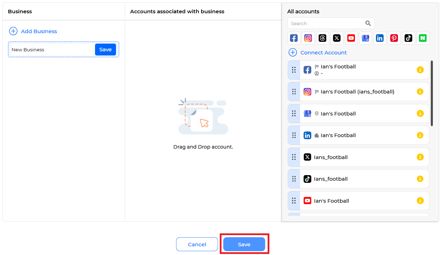This screenshot has width=443, height=255.
Task: Click the Connect Account link
Action: click(324, 53)
